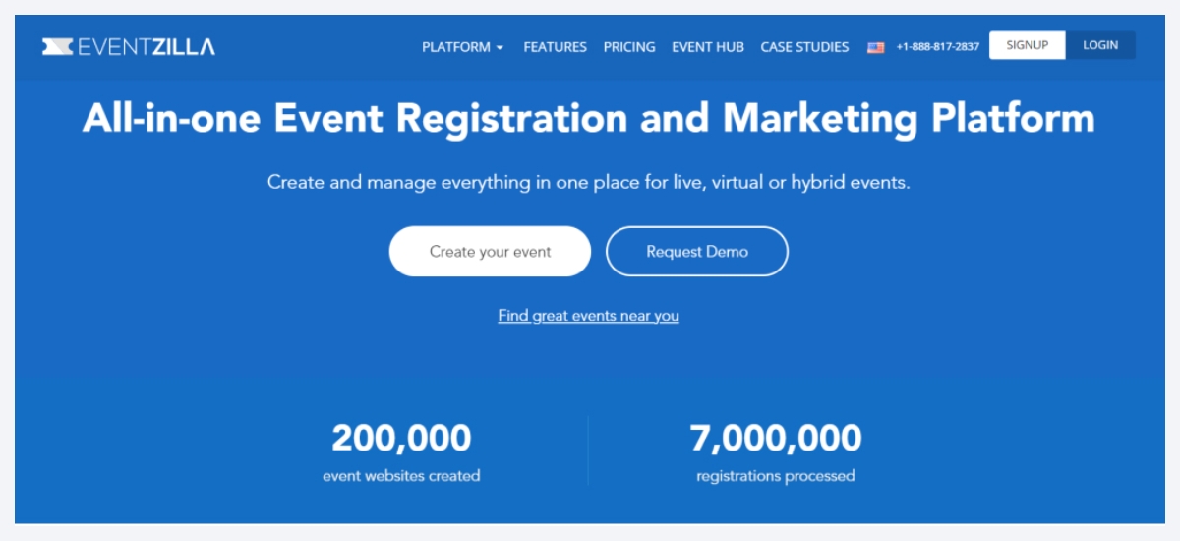This screenshot has height=541, width=1180.
Task: Open Case Studies
Action: [804, 46]
